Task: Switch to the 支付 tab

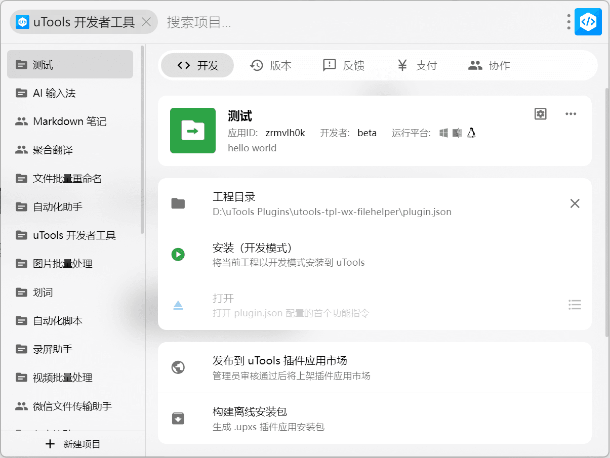Action: (417, 65)
